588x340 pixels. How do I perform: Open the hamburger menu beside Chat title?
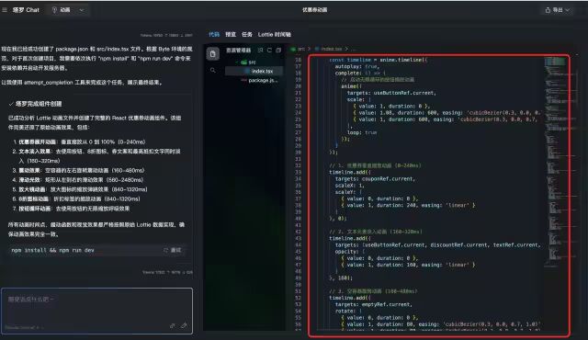click(x=5, y=10)
